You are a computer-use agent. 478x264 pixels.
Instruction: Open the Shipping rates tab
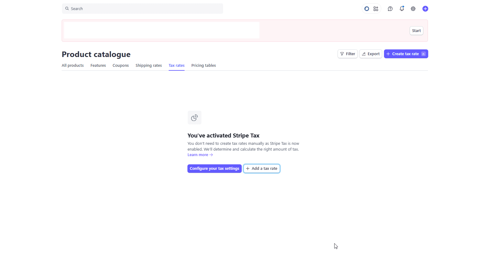[149, 65]
